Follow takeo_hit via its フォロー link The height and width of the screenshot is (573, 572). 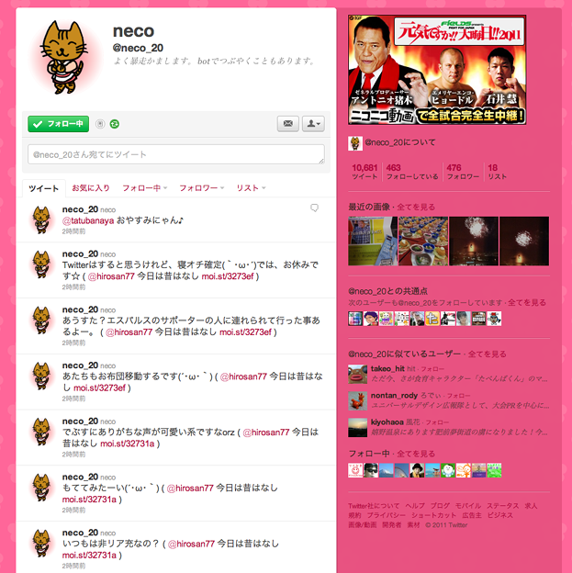[x=432, y=369]
